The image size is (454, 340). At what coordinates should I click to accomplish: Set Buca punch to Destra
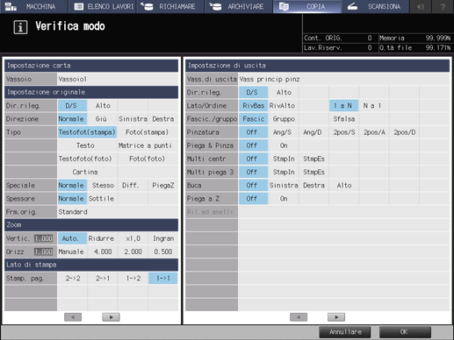coord(313,185)
